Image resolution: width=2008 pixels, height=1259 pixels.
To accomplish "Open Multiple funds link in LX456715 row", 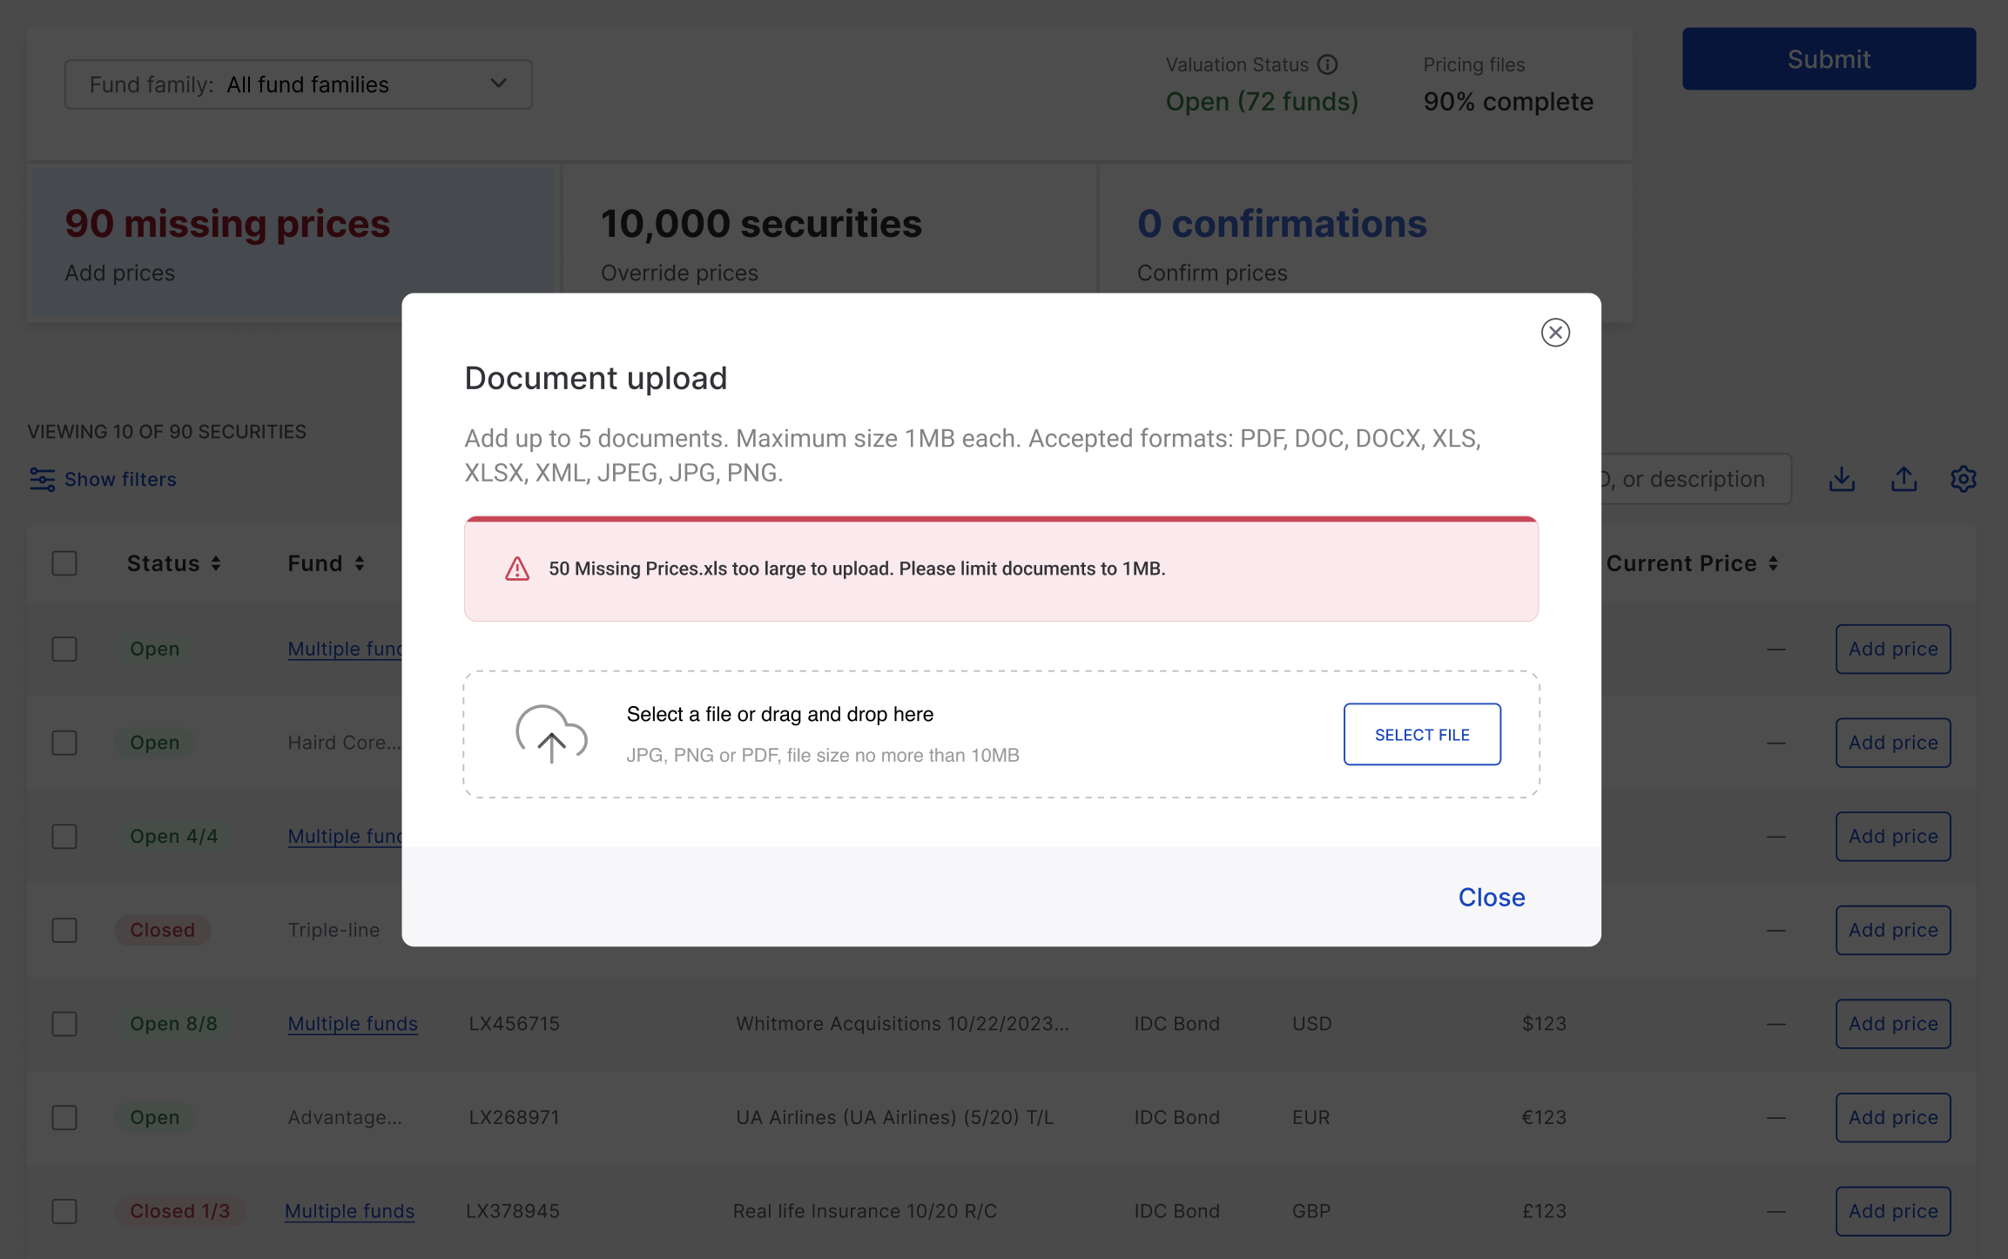I will pos(353,1024).
